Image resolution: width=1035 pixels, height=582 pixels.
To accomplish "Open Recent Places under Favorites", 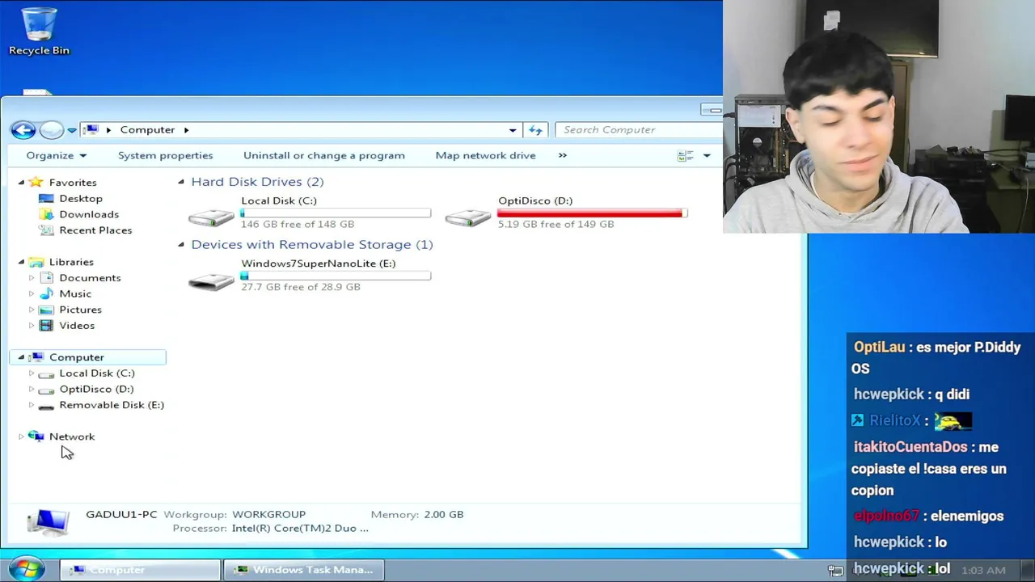I will [x=95, y=230].
